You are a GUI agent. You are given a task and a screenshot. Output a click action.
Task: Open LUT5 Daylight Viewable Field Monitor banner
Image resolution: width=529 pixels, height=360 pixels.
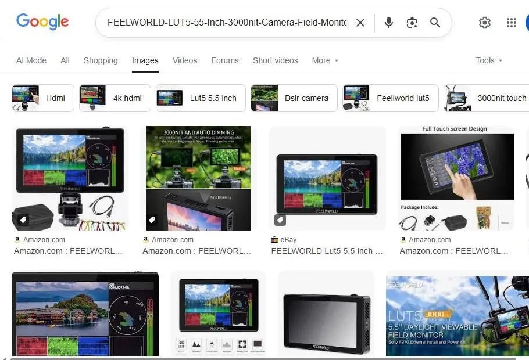pos(457,316)
